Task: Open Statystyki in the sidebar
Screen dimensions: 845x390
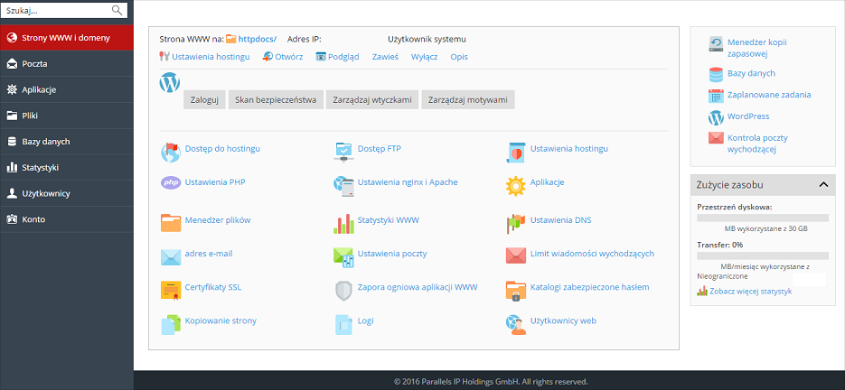Action: pyautogui.click(x=67, y=168)
